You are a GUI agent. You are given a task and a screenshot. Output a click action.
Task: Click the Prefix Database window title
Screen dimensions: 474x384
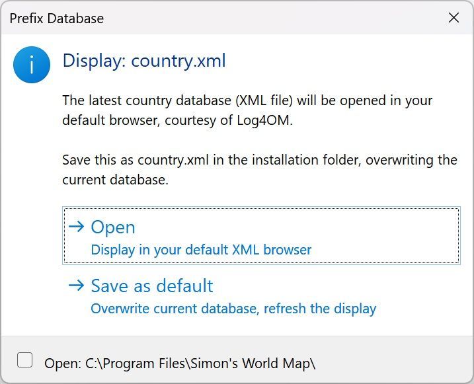tap(57, 19)
